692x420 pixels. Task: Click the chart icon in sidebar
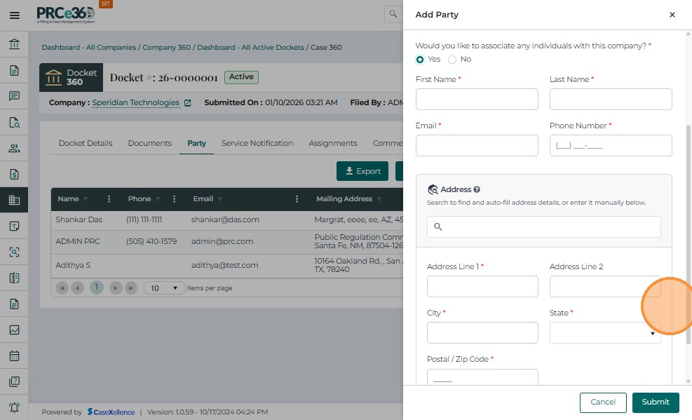coord(14,330)
